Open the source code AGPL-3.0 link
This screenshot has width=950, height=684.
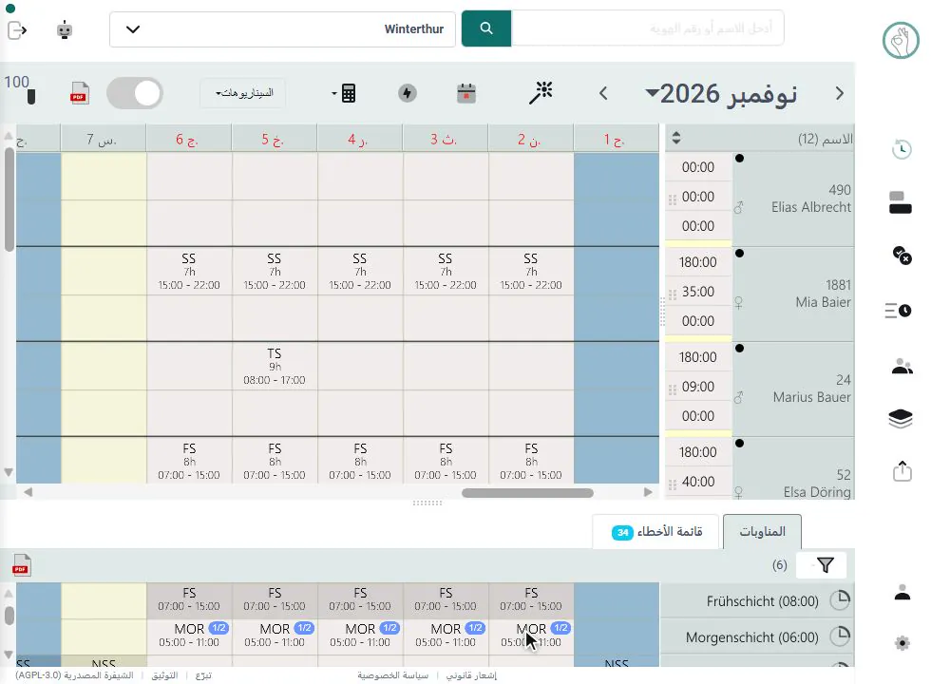coord(74,675)
